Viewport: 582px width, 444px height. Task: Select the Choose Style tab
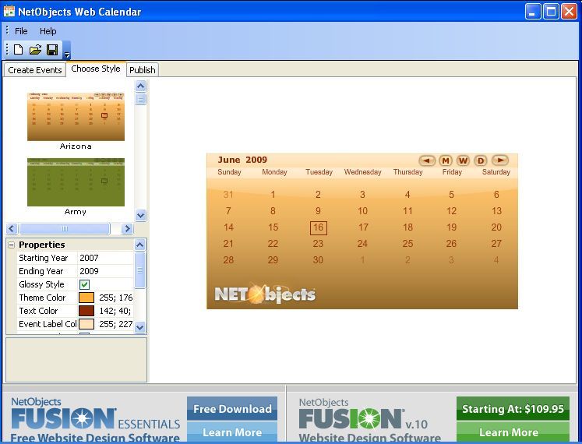(96, 69)
